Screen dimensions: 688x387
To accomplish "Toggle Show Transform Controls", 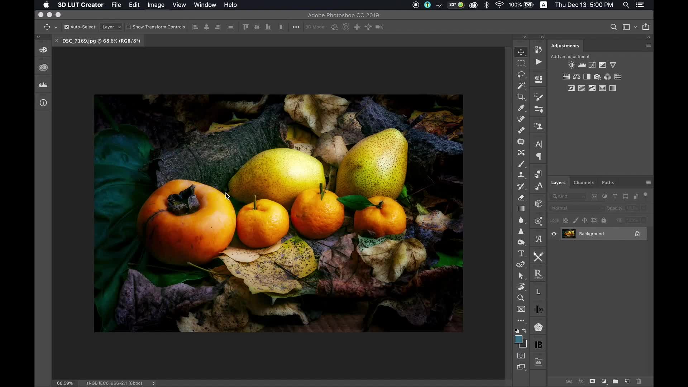I will point(129,27).
